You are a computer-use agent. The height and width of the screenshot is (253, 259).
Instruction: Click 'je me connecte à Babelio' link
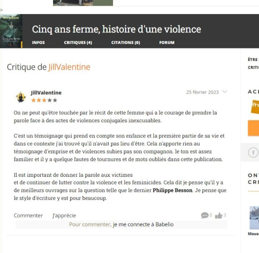coord(143,224)
